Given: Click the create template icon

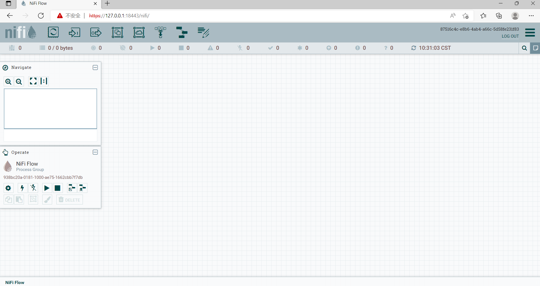Looking at the screenshot, I should [x=72, y=188].
